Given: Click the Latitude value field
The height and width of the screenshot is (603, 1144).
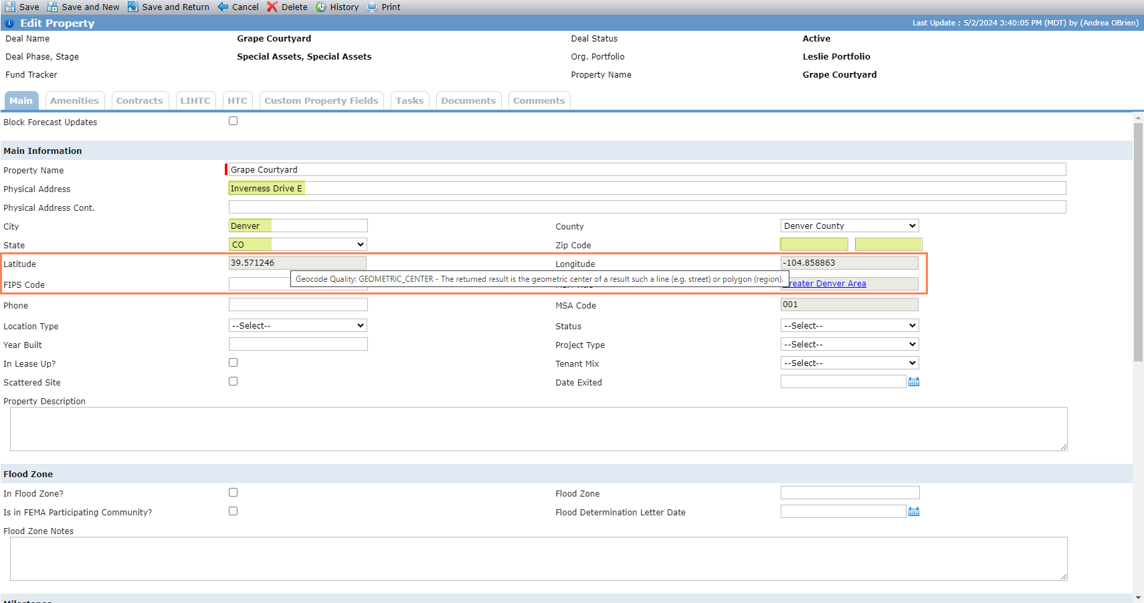Looking at the screenshot, I should coord(298,263).
